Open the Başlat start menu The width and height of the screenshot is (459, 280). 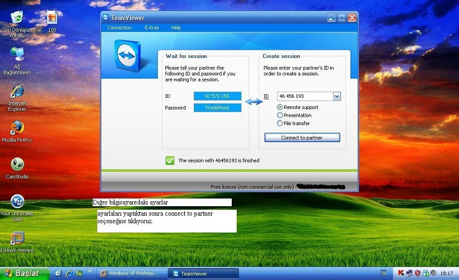pos(25,273)
